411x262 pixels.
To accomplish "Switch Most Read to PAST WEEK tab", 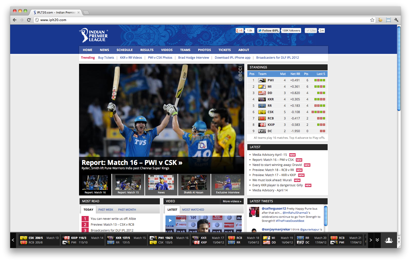I will pos(106,210).
